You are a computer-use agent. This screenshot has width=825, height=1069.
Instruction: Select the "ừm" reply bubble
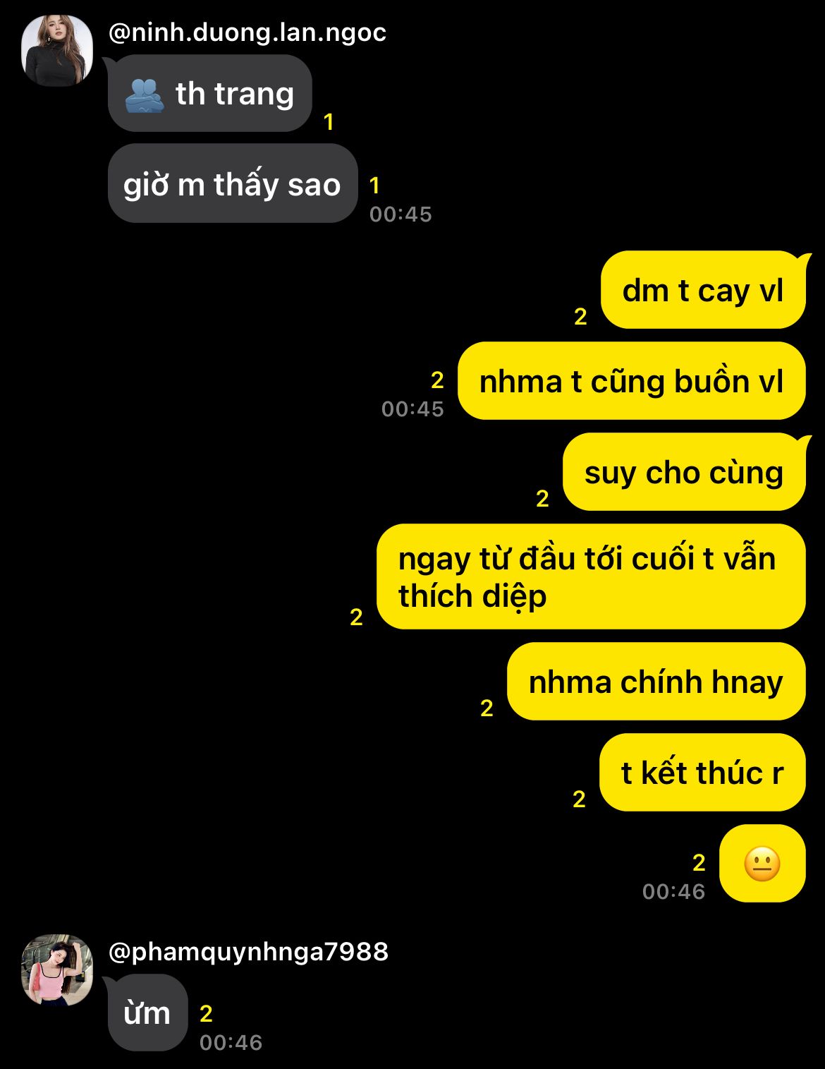148,1013
